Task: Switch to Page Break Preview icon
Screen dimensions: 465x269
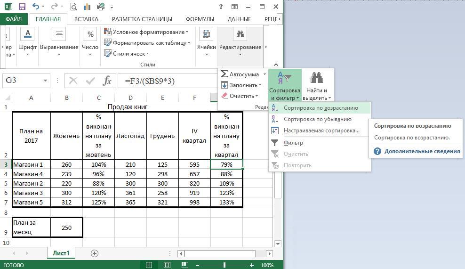Action: pyautogui.click(x=185, y=265)
